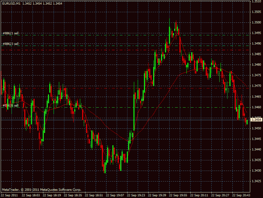
Task: Click the 1.3485 price axis label
Action: 256,54
